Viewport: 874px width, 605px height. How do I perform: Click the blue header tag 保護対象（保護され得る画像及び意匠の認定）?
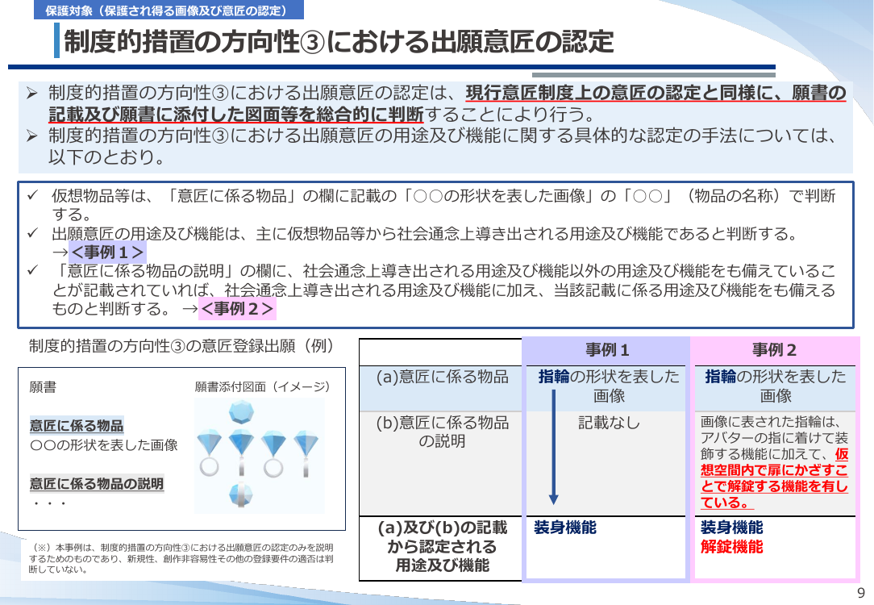coord(169,10)
